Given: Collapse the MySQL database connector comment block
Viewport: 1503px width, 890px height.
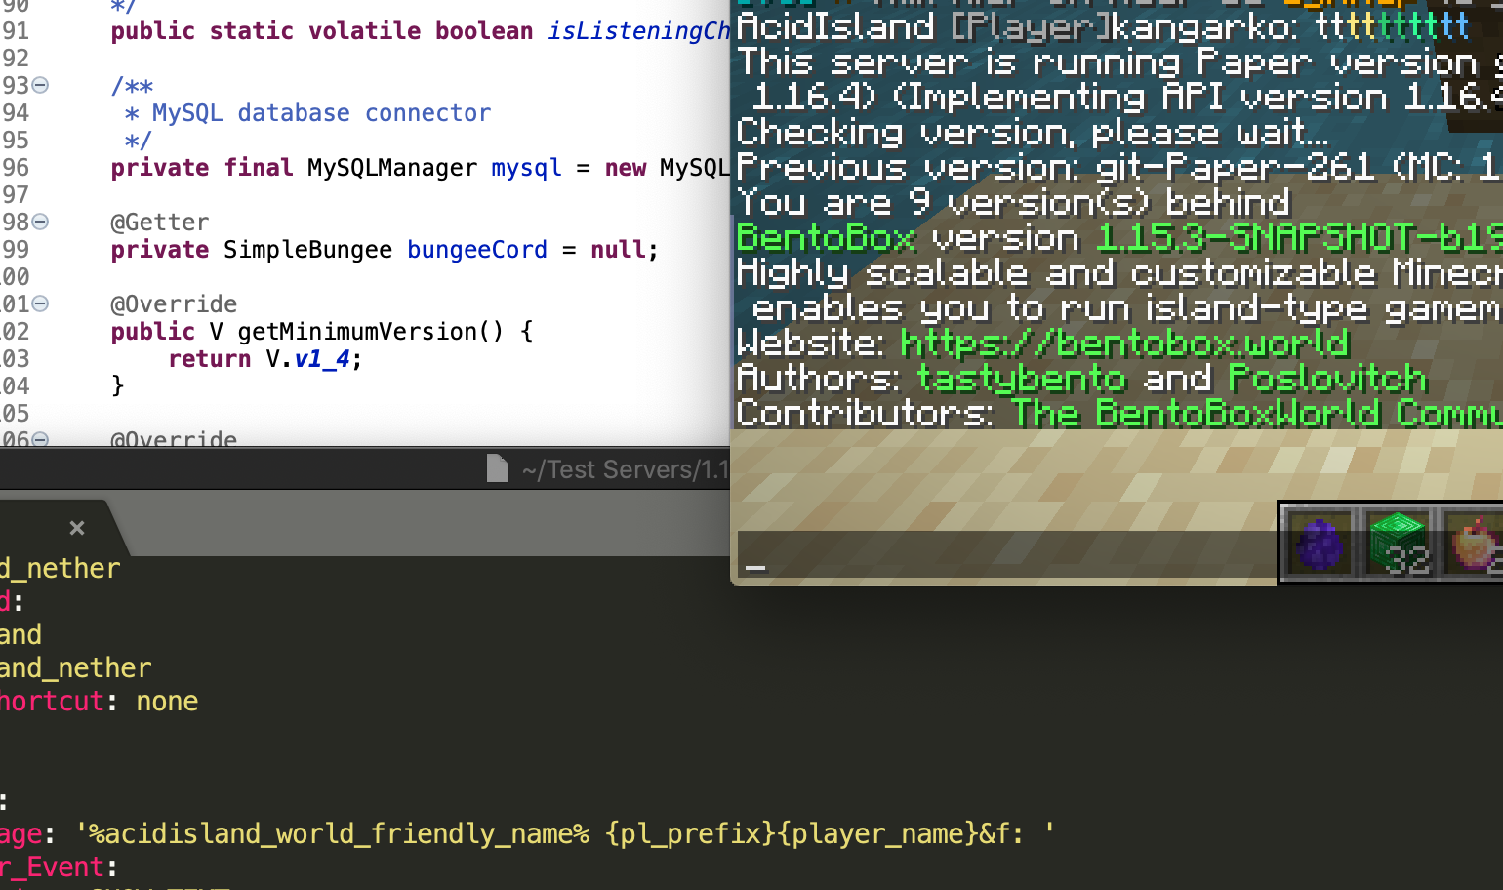Looking at the screenshot, I should pos(39,85).
